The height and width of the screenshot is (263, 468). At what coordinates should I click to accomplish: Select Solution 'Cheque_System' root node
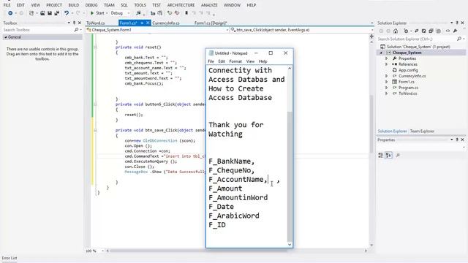418,47
